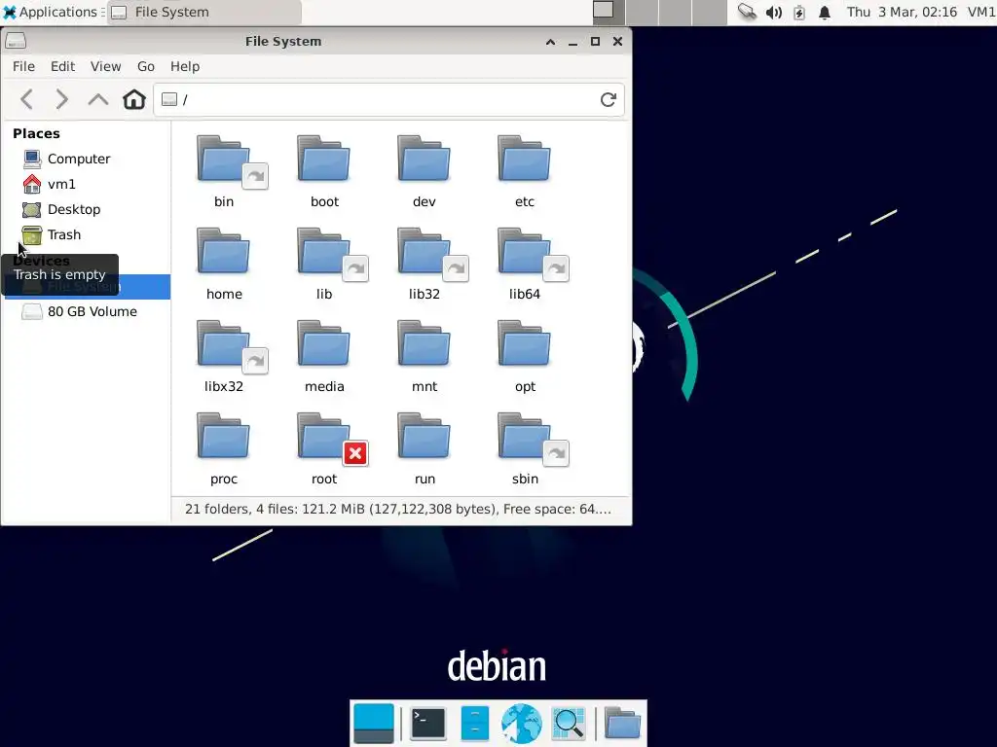Open the bin folder

(224, 171)
